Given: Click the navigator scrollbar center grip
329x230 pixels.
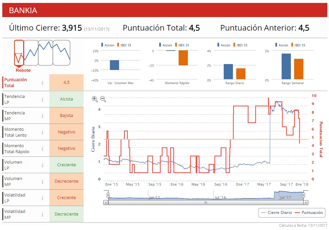Looking at the screenshot, I should click(x=206, y=202).
